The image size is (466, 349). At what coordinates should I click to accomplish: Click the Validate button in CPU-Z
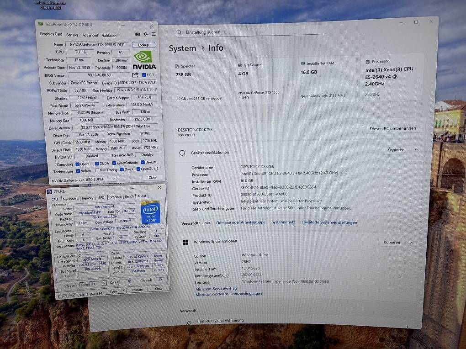click(138, 290)
